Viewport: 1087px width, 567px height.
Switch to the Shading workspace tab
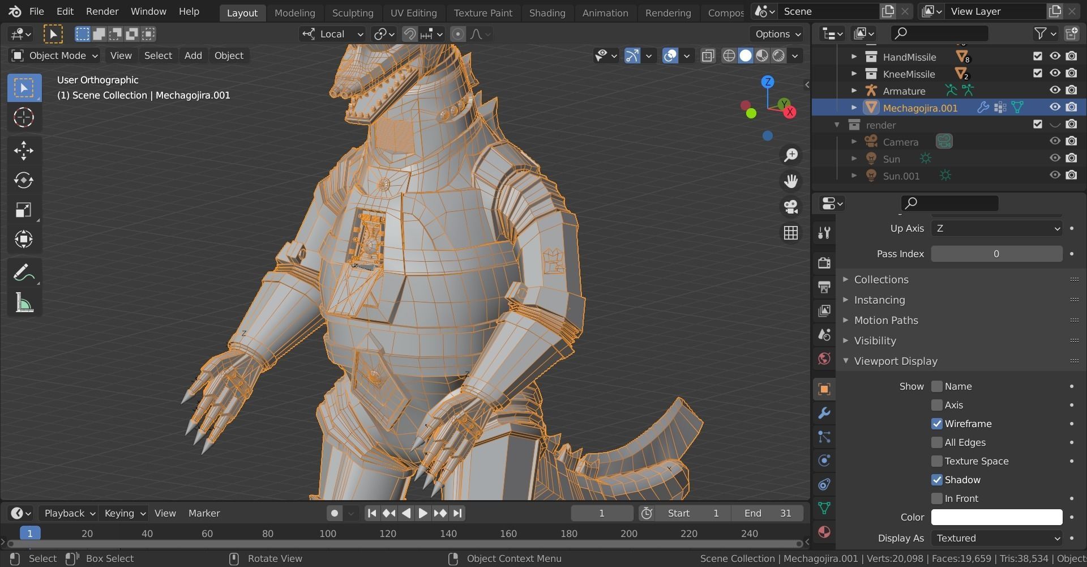point(547,12)
